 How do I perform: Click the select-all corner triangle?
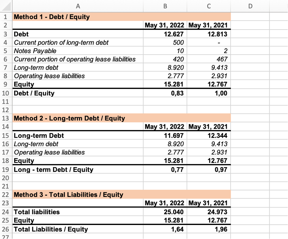coord(6,6)
